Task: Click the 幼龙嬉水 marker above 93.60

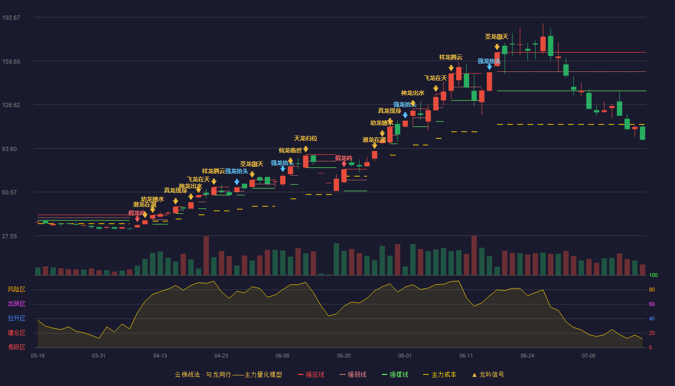Action: (382, 123)
